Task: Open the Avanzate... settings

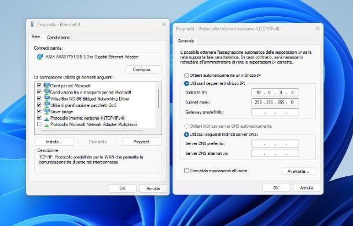Action: click(x=299, y=171)
